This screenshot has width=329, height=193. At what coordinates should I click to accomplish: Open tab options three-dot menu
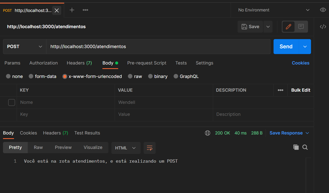pyautogui.click(x=85, y=10)
